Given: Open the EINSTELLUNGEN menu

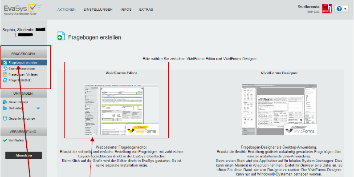Looking at the screenshot, I should 98,9.
